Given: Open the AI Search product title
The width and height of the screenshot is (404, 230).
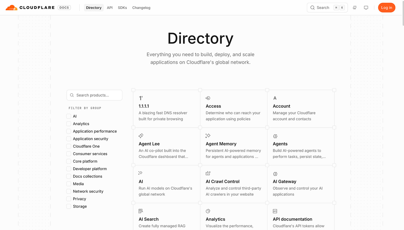Looking at the screenshot, I should click(149, 219).
